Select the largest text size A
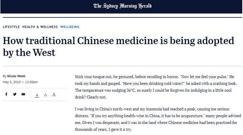 coord(54,94)
